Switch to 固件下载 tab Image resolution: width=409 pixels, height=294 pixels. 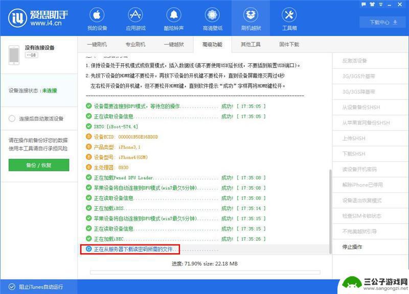pyautogui.click(x=289, y=44)
